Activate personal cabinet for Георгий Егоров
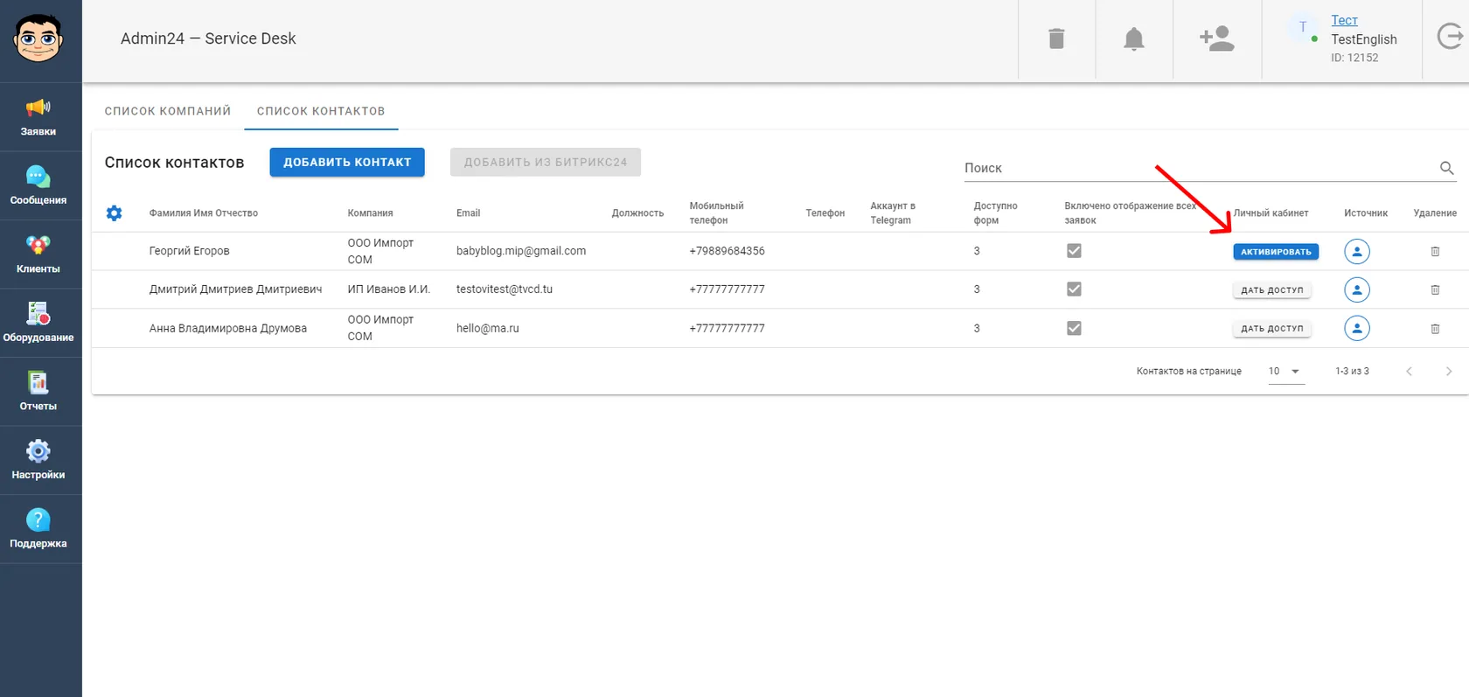The width and height of the screenshot is (1469, 697). [1276, 252]
